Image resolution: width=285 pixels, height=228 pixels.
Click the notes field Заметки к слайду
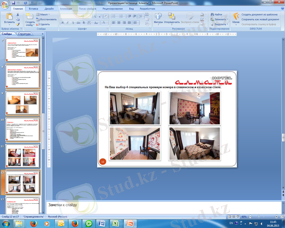[163, 207]
